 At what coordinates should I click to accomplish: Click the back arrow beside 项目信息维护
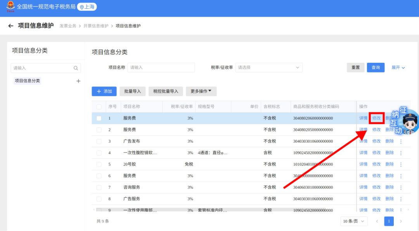pos(11,26)
